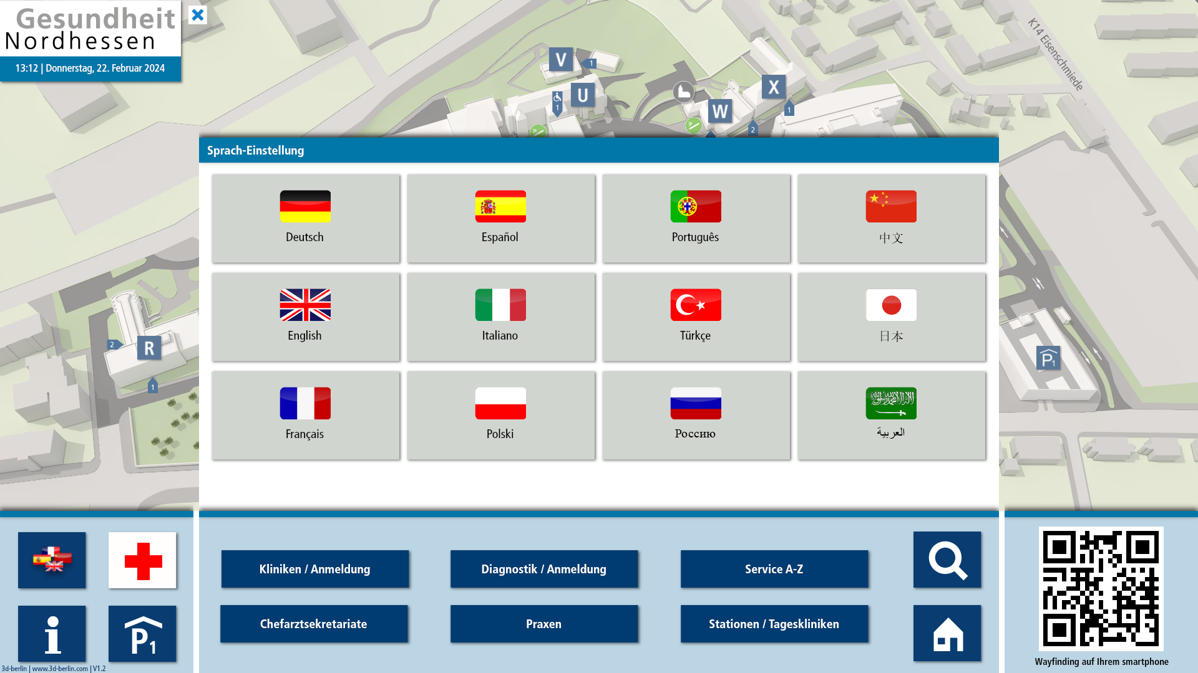Open the search magnifier icon
Image resolution: width=1198 pixels, height=673 pixels.
click(x=947, y=560)
